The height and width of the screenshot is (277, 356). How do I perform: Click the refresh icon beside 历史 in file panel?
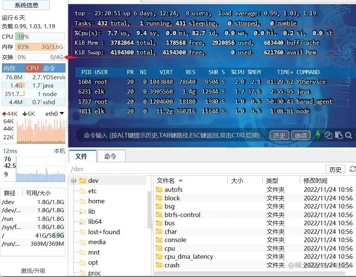tap(353, 169)
